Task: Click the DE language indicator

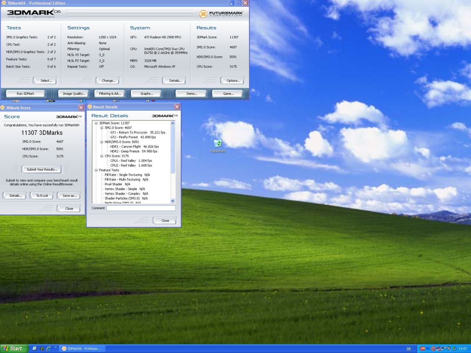Action: click(408, 349)
